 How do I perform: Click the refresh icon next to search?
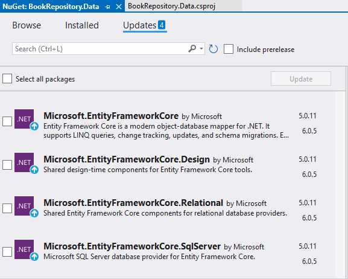[x=214, y=49]
